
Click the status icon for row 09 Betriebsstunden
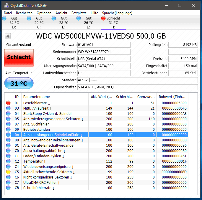8,129
